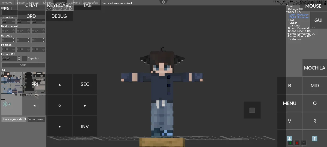
Task: Tap the MOCHILA overlay button
Action: [315, 68]
